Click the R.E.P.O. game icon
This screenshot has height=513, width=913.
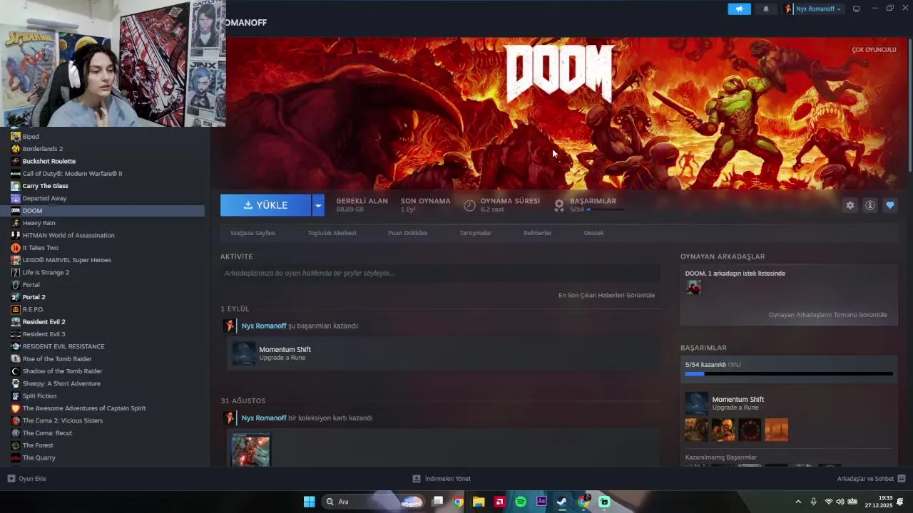point(16,309)
